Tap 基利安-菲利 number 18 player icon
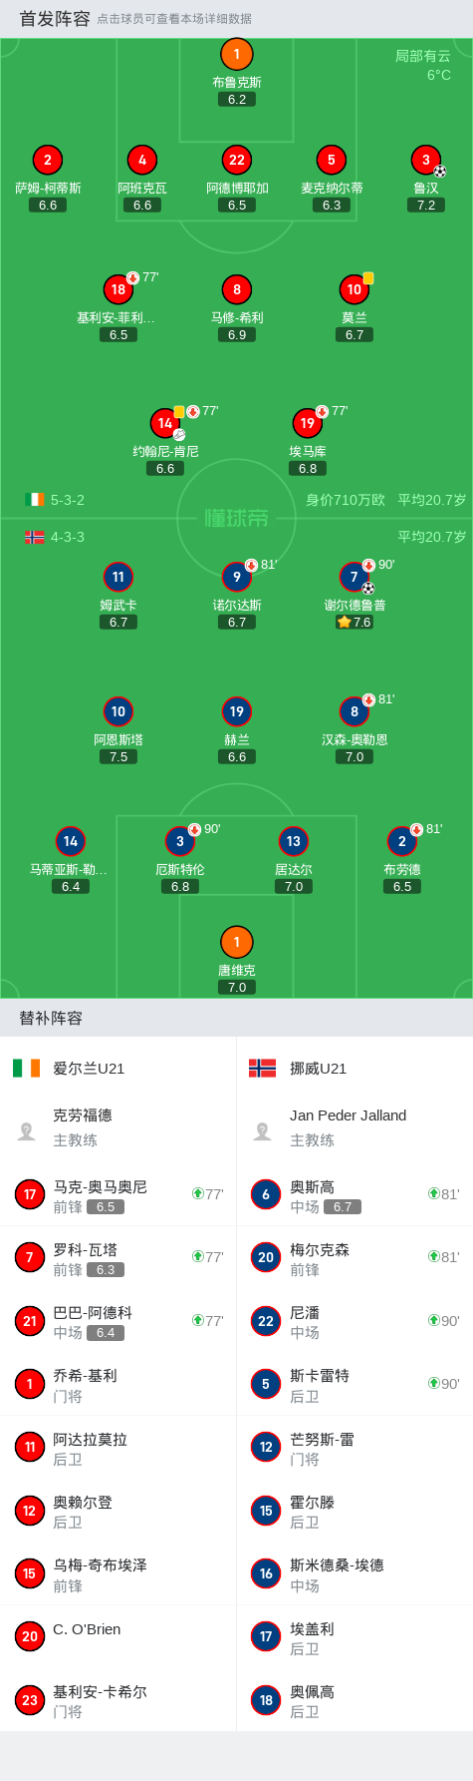Screen dimensions: 473x1781 point(118,289)
